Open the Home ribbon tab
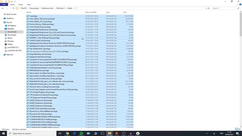The height and width of the screenshot is (136, 242). tap(12, 5)
